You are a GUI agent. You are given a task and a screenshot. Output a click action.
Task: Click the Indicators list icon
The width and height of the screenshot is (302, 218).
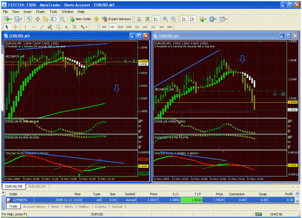coord(202,19)
